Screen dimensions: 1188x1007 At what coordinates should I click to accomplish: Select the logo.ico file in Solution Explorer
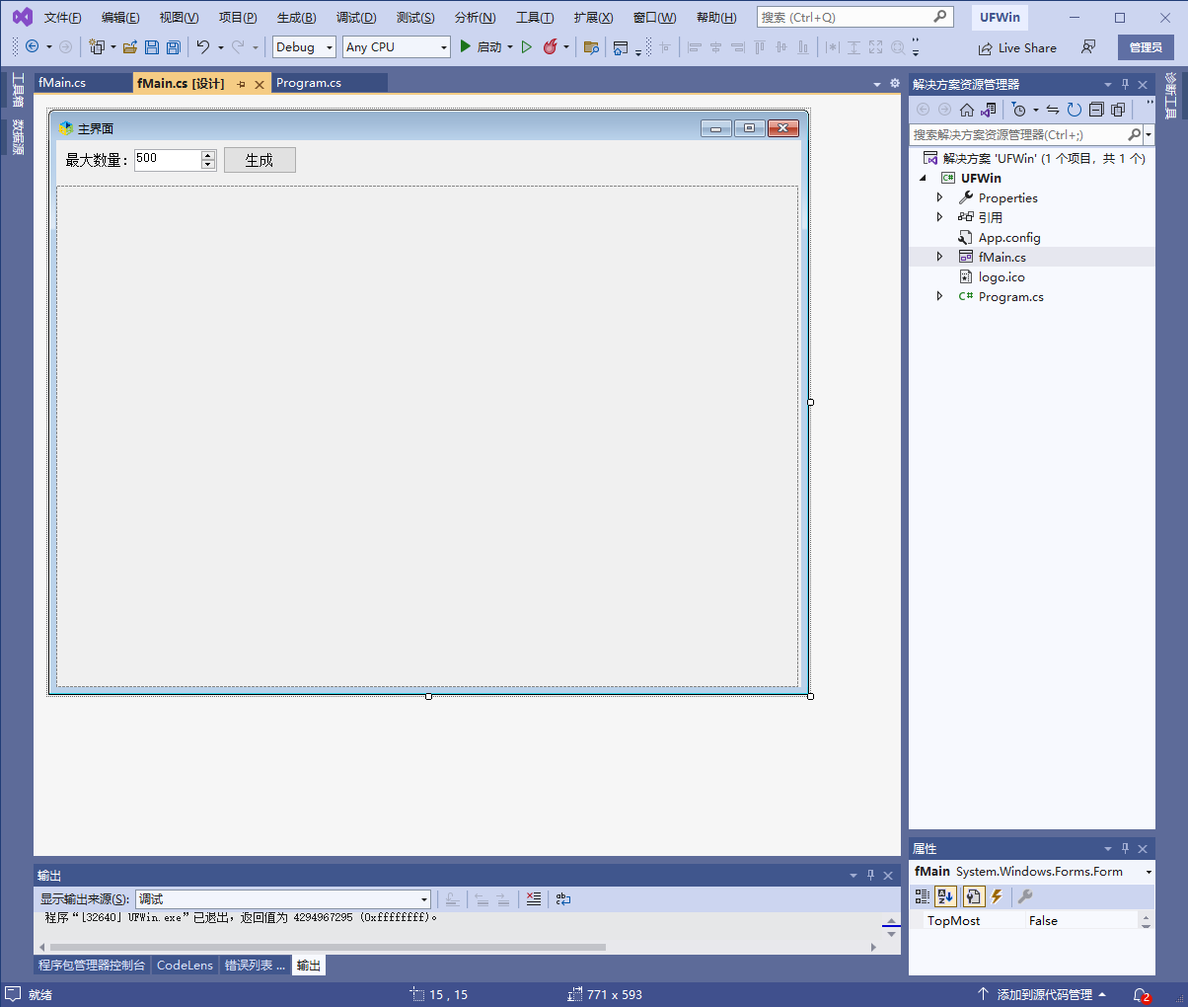coord(1002,277)
